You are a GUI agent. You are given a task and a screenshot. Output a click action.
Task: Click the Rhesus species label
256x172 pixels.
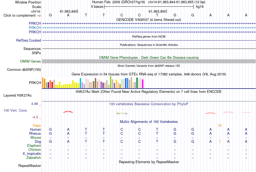pyautogui.click(x=35, y=134)
